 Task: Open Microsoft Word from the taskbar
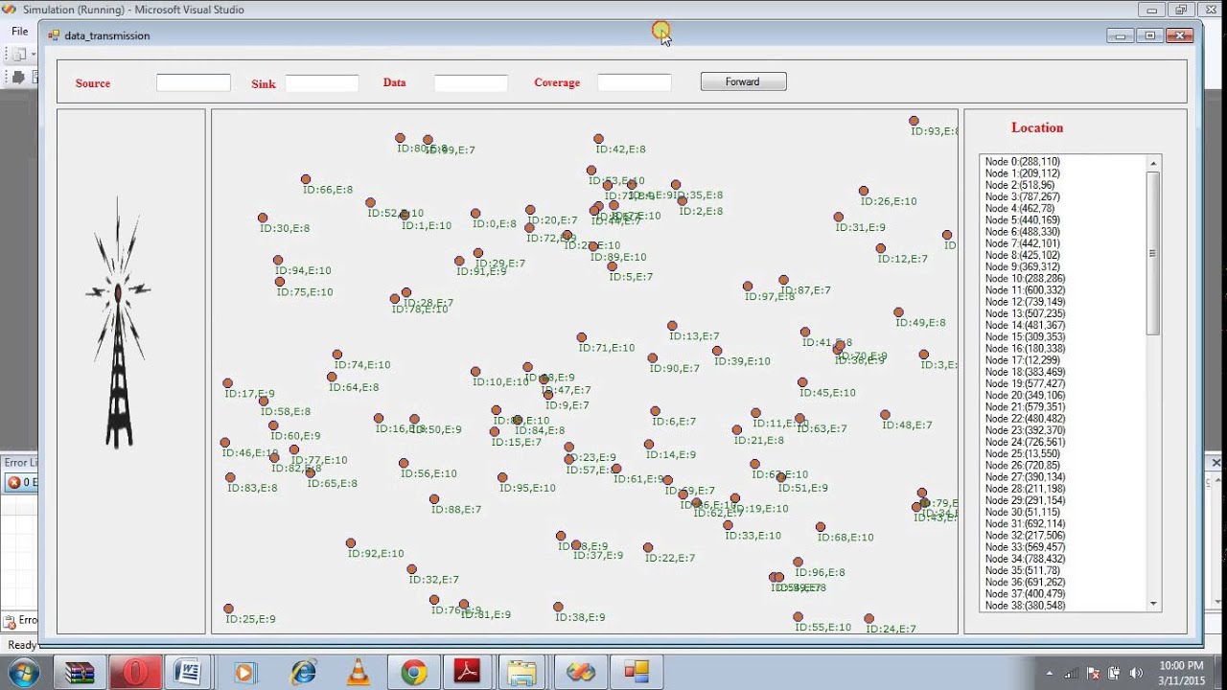click(x=189, y=673)
